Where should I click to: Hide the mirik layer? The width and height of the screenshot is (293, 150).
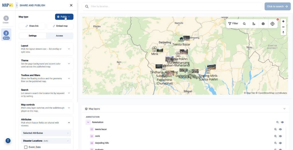pyautogui.click(x=280, y=136)
